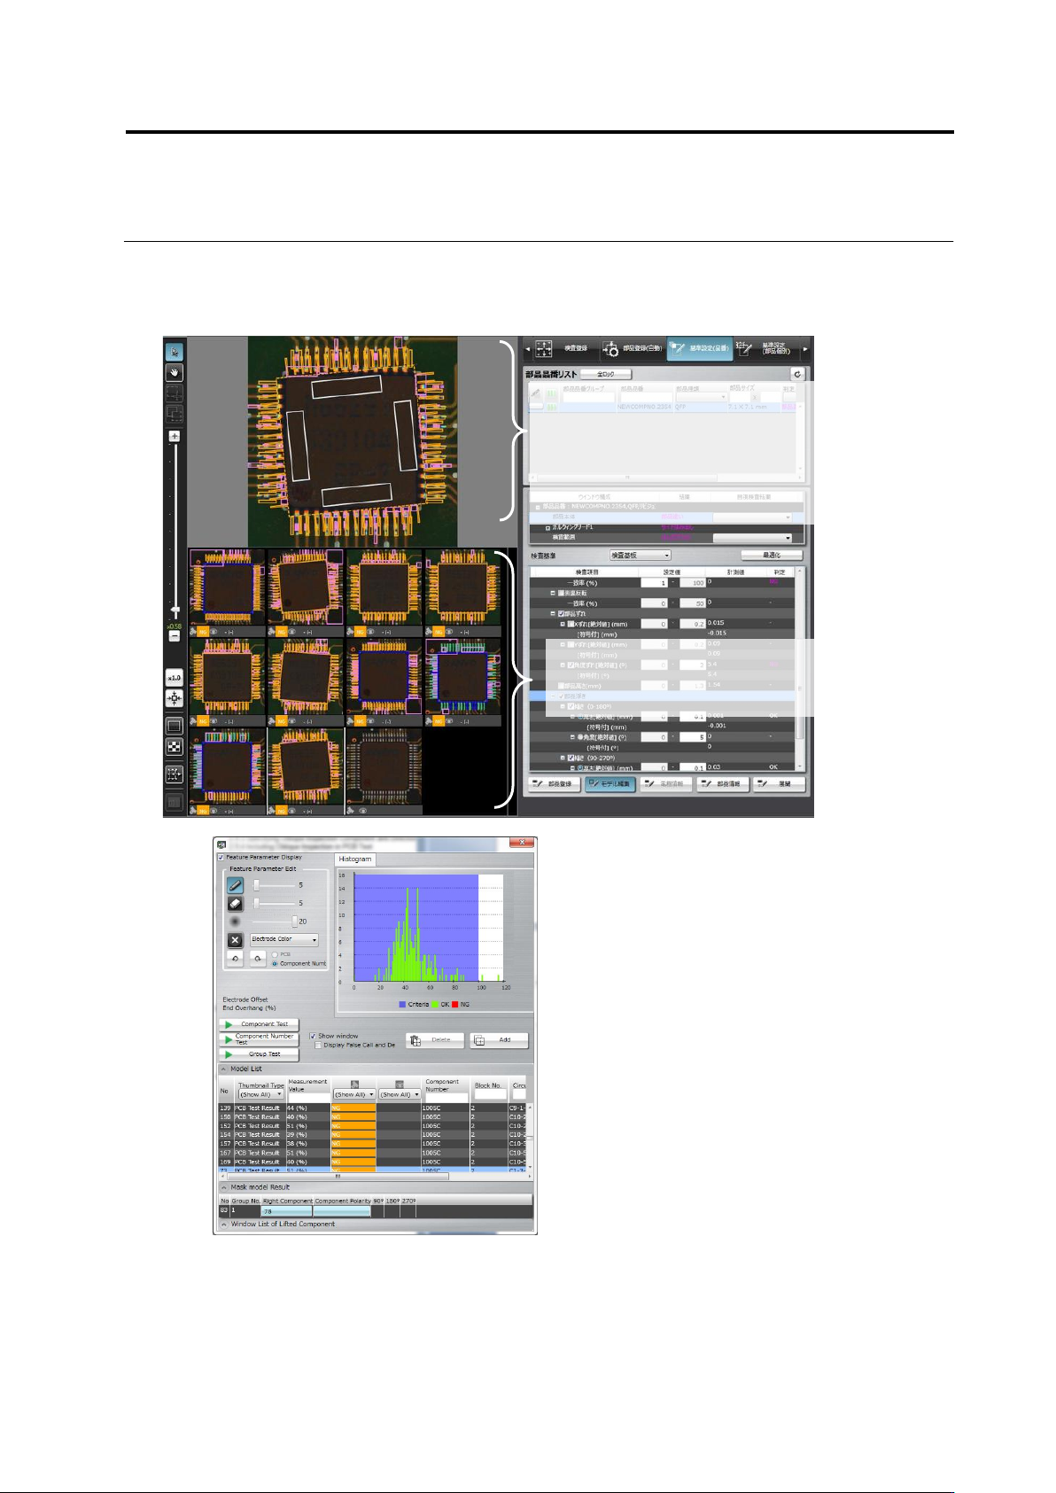Switch to the 基準設定(品番) tab

(700, 348)
